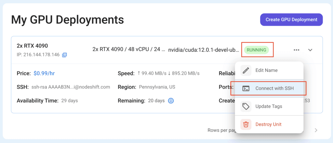Open the three-dots more options menu
Viewport: 333px width, 143px height.
(x=297, y=50)
